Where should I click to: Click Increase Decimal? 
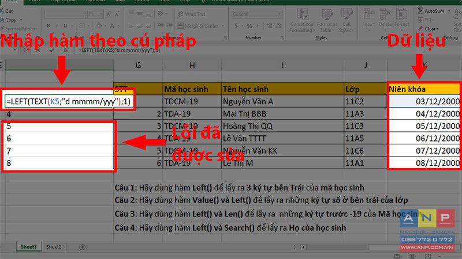(269, 26)
